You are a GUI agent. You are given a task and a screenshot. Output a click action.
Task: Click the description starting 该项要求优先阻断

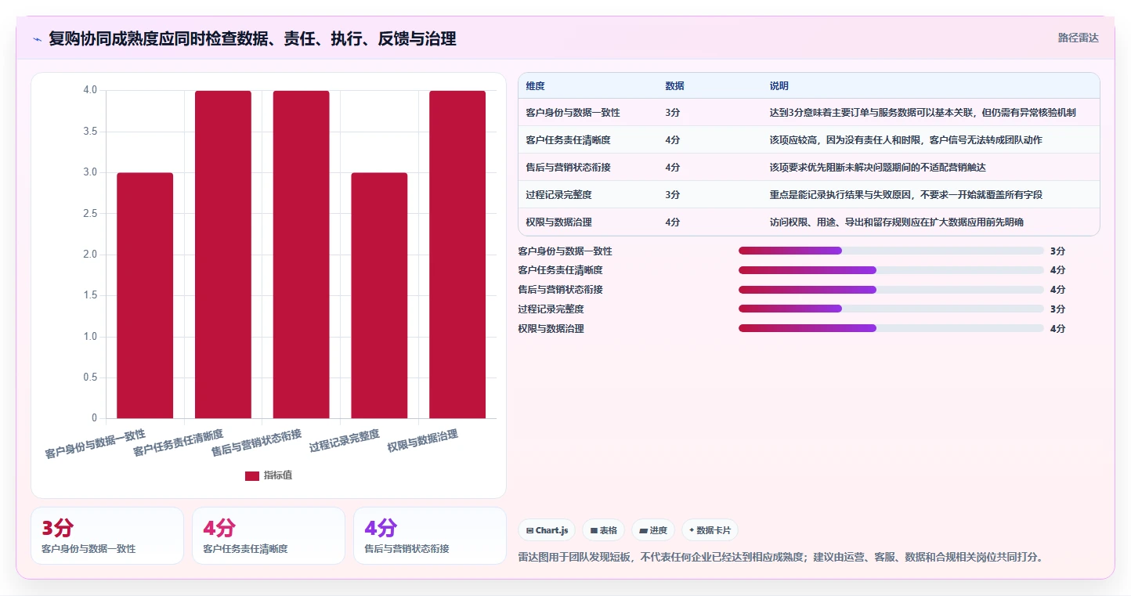click(x=878, y=168)
